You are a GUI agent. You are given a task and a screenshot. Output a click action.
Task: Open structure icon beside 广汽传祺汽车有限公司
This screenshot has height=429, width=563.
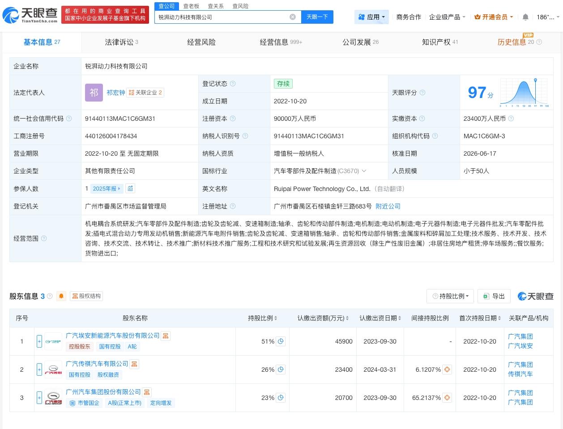[134, 364]
